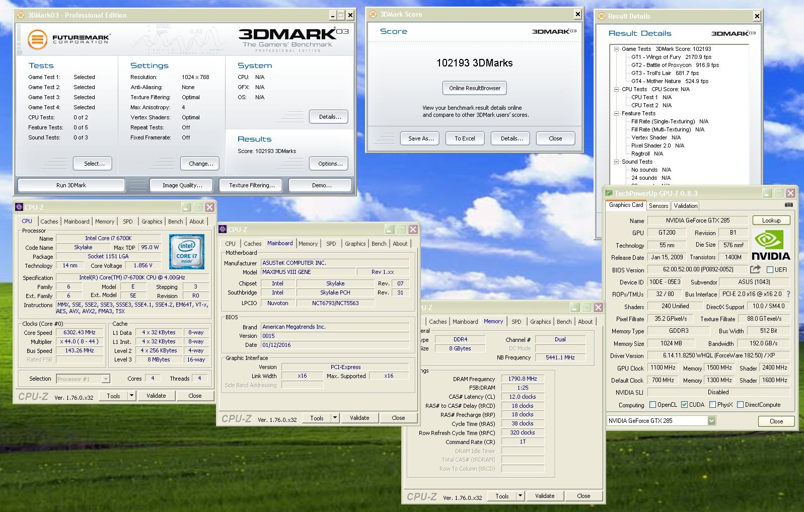Viewport: 804px width, 512px height.
Task: Open Tools dropdown arrow in CPU-Z Memory window
Action: 521,496
